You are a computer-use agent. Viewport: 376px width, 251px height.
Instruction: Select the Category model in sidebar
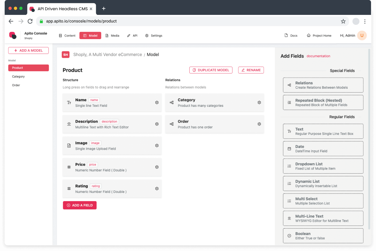pos(18,76)
